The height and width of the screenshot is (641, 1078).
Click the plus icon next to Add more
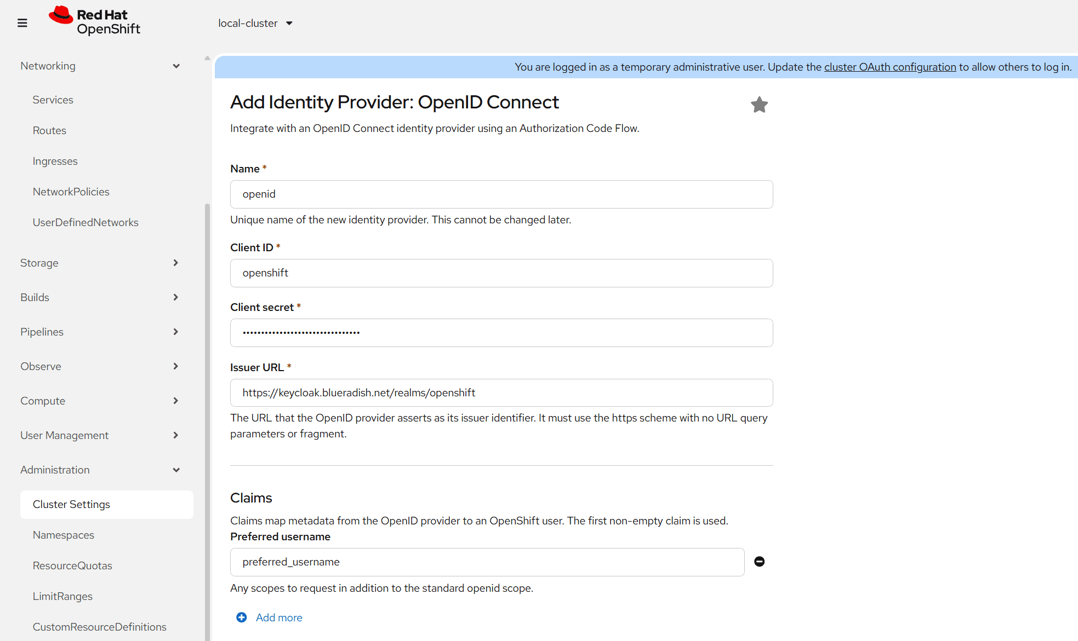(242, 617)
